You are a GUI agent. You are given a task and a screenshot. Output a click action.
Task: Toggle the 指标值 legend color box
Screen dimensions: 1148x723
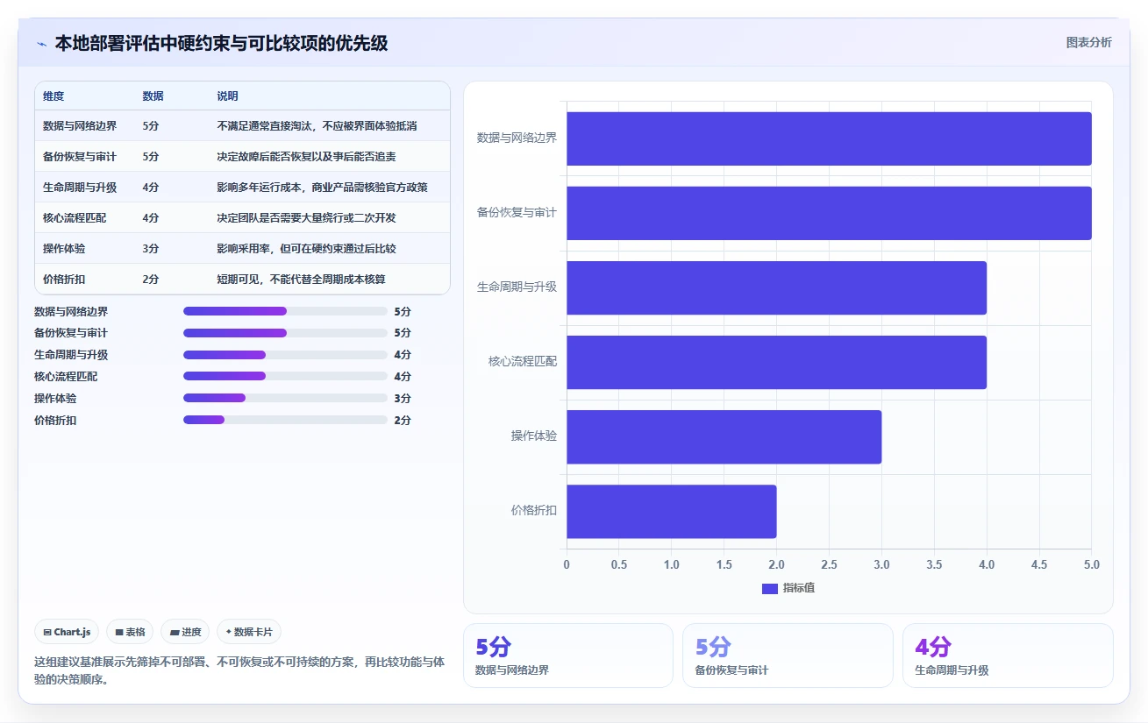click(769, 588)
